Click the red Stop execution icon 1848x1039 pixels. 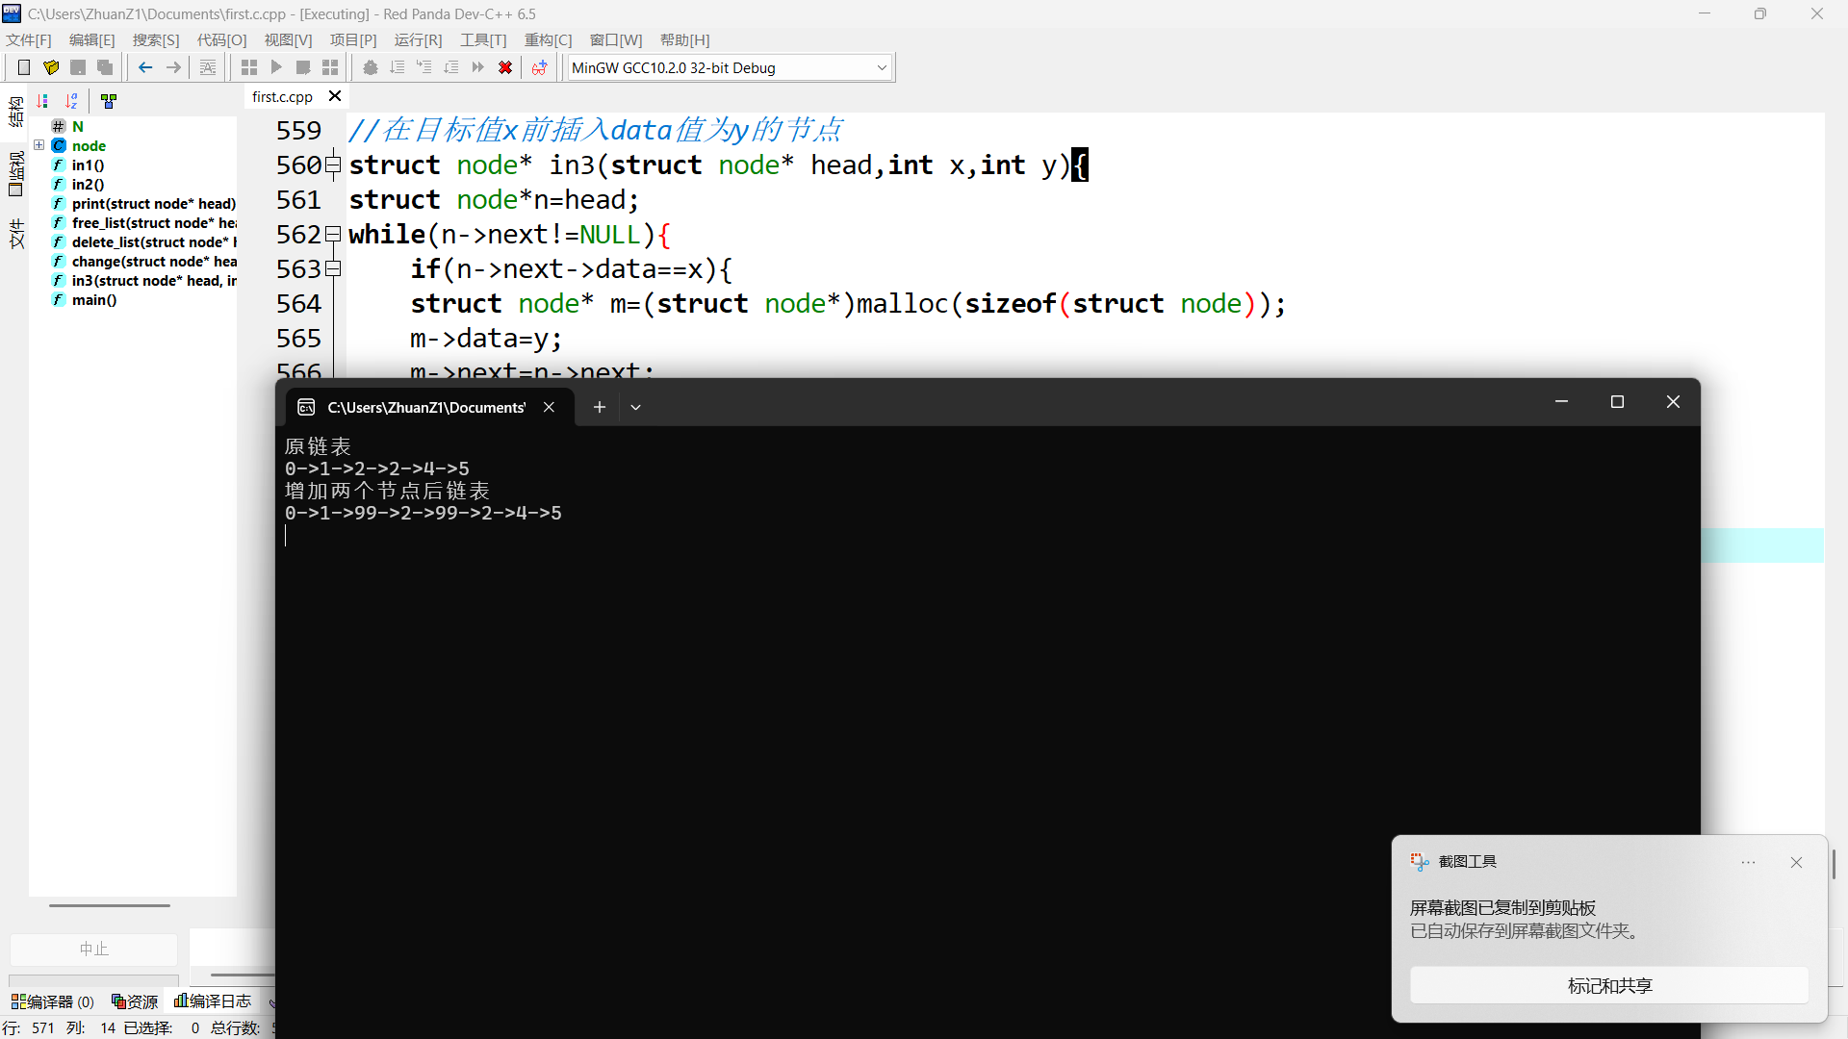click(505, 67)
